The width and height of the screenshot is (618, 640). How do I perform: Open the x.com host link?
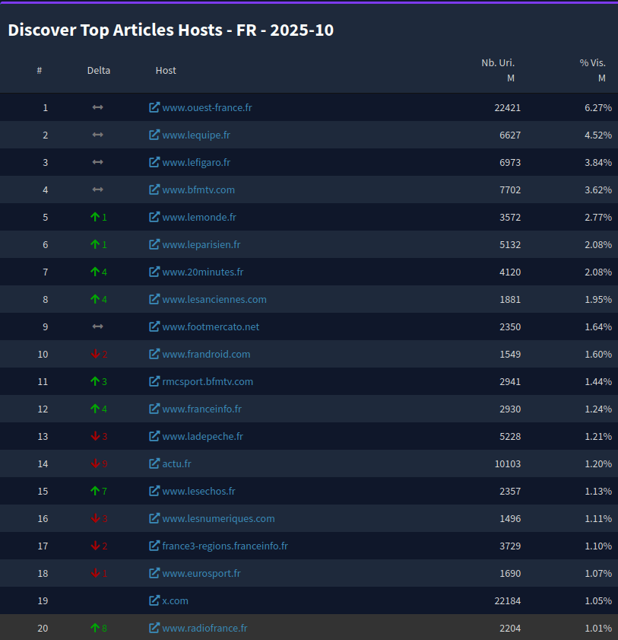tap(176, 601)
